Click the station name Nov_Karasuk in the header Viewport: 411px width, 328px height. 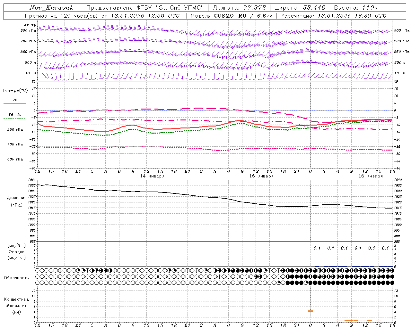click(51, 8)
